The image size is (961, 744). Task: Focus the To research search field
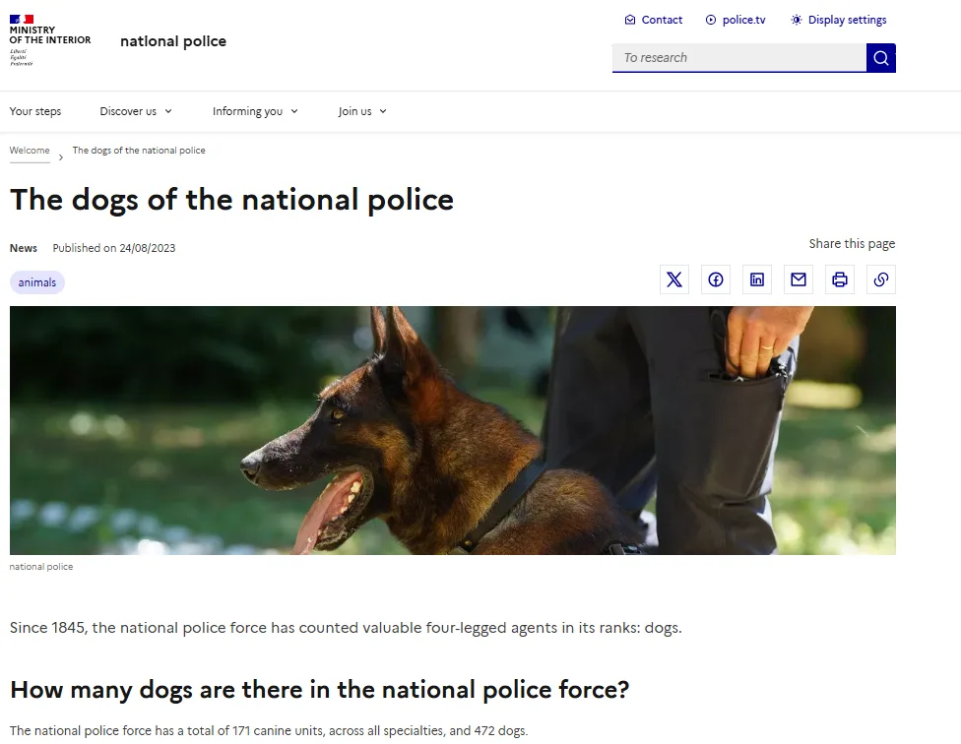(x=739, y=57)
